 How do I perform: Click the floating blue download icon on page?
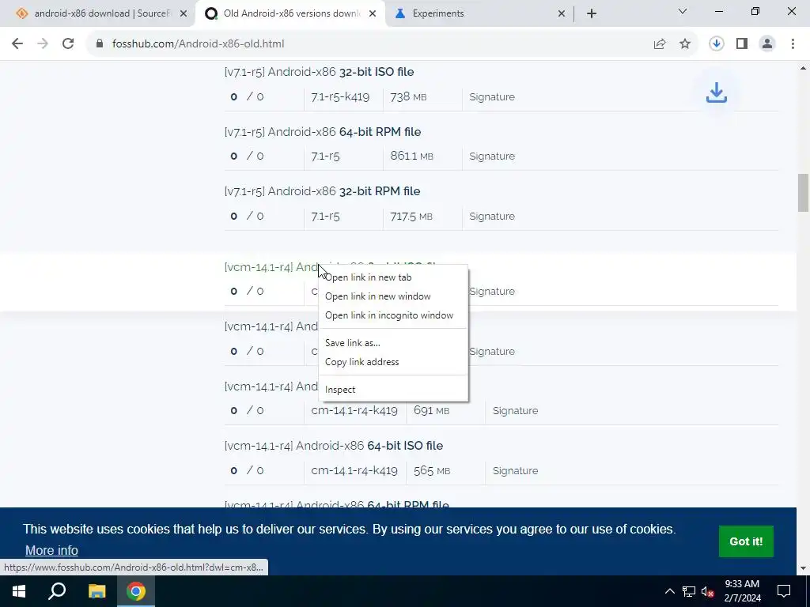pos(717,93)
